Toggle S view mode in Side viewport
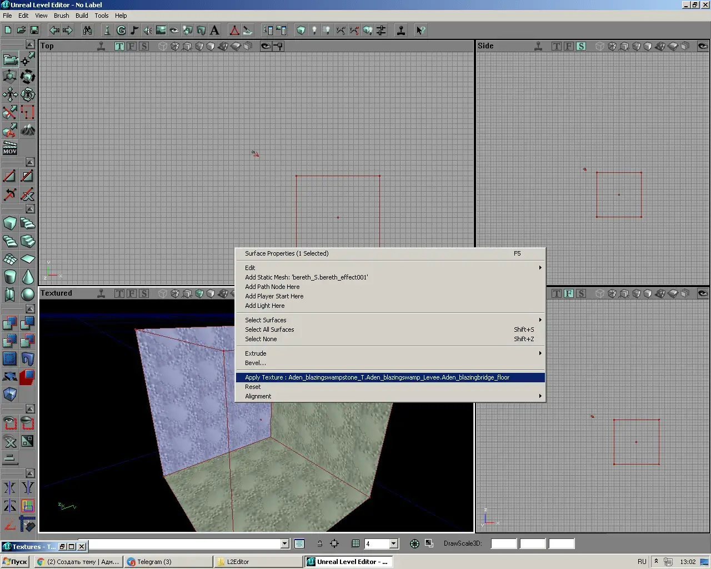The height and width of the screenshot is (569, 711). click(x=581, y=46)
